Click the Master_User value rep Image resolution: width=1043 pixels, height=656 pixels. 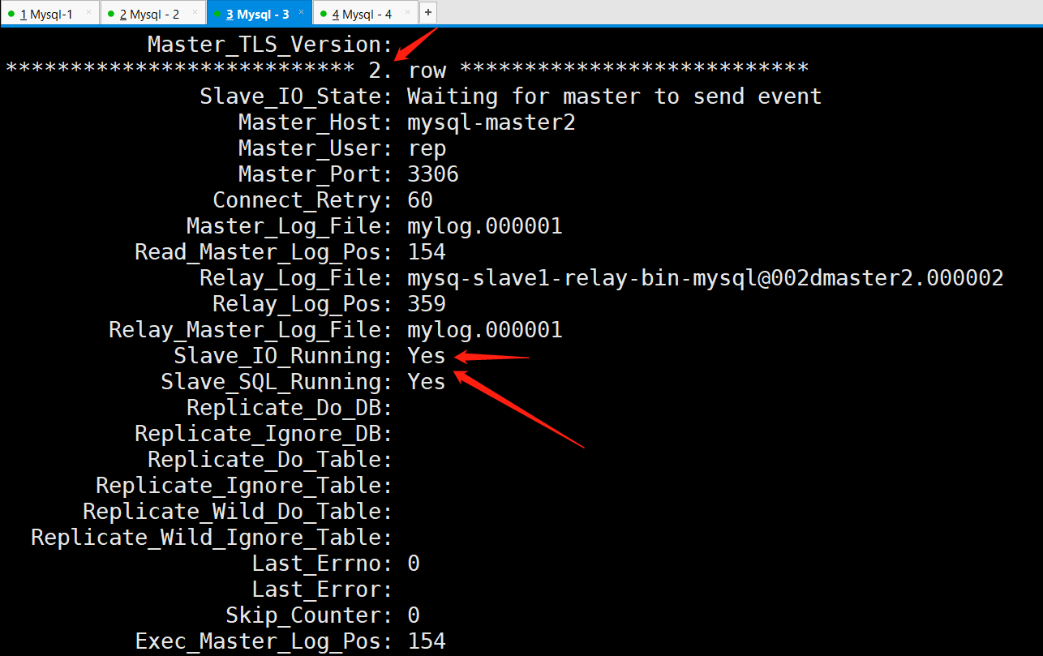pos(427,149)
